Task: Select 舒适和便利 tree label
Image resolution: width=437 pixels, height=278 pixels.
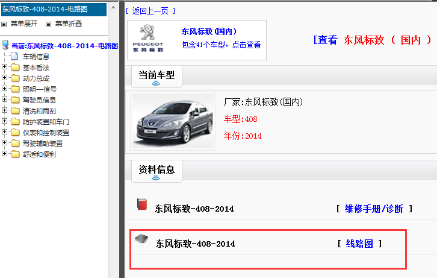Action: coord(40,154)
